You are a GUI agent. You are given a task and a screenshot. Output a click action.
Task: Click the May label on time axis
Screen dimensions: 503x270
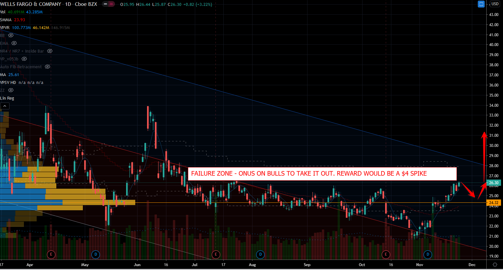(85, 265)
